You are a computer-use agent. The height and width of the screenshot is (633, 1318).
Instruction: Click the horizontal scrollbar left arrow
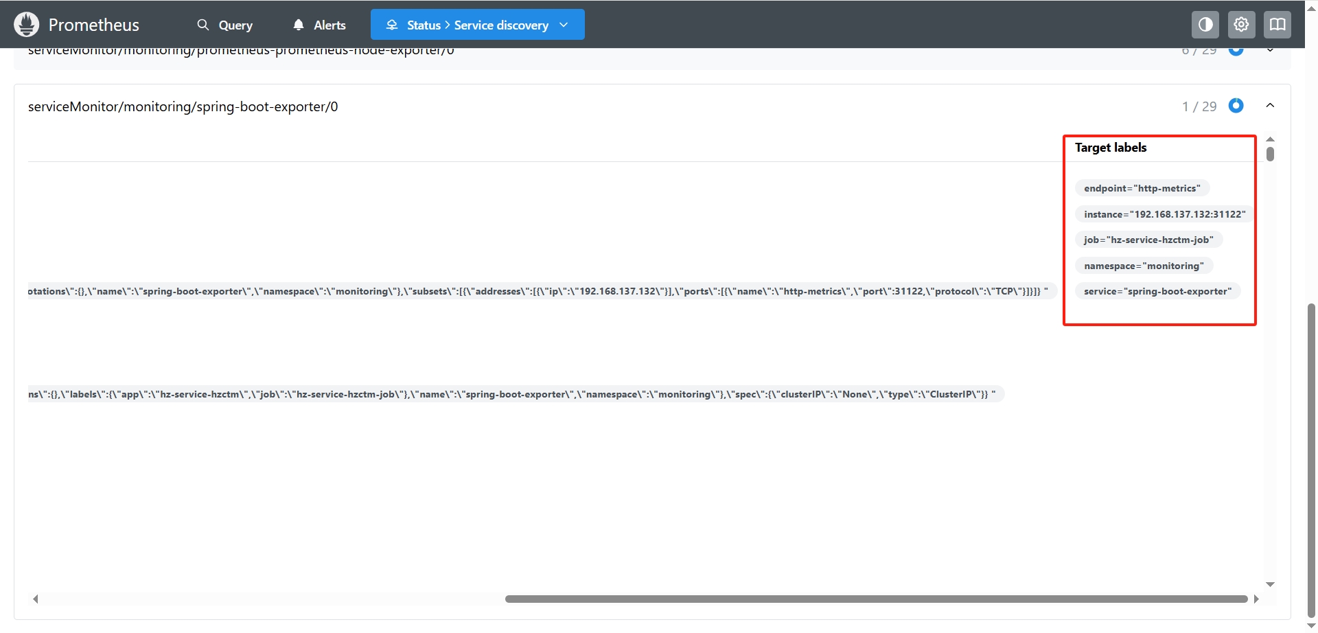36,599
